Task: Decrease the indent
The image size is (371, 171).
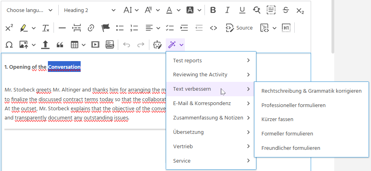Action: pyautogui.click(x=199, y=28)
